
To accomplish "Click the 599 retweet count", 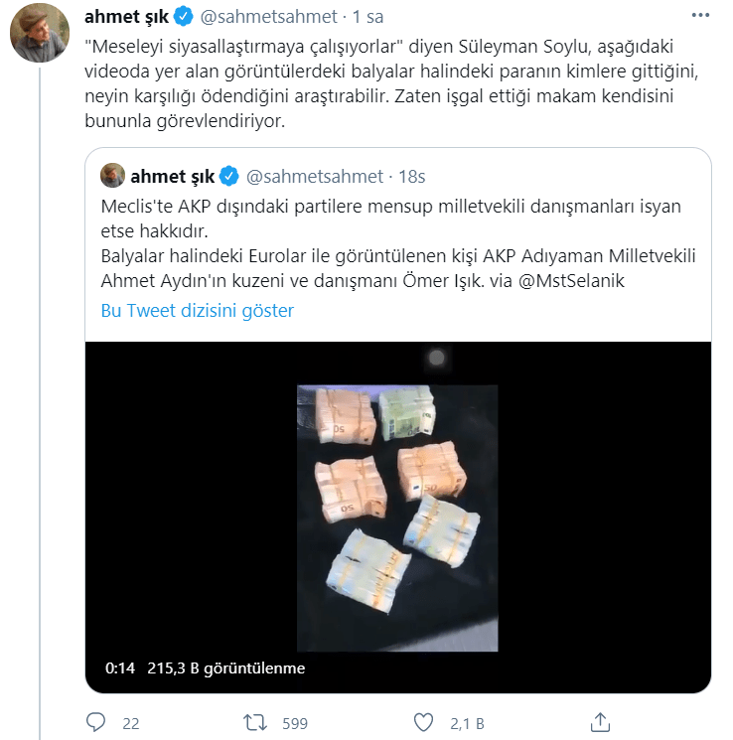I will click(x=295, y=723).
